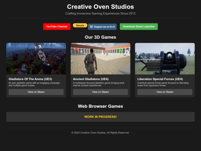Screen dimensions: 201x151
Task: Click the WORK IN PROGRESS! banner
Action: coord(100,117)
